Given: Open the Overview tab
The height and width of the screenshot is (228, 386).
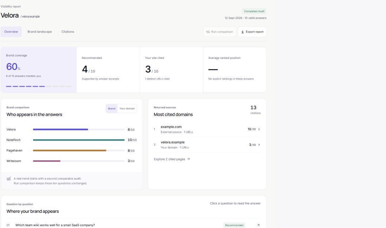Looking at the screenshot, I should pos(11,32).
